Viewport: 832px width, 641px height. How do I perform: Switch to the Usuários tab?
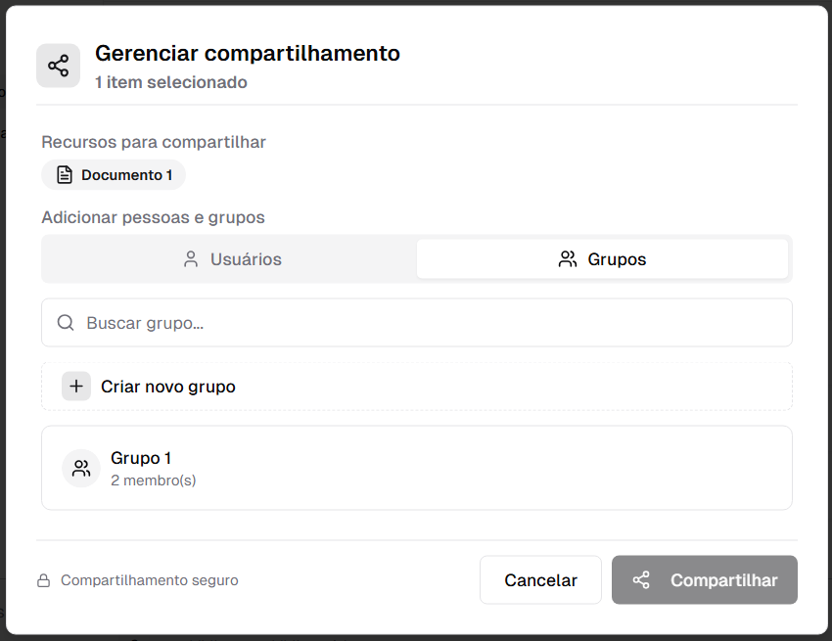pyautogui.click(x=231, y=259)
